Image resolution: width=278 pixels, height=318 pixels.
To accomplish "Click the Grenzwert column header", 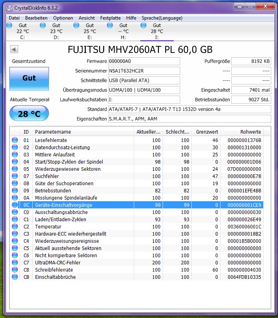I will (206, 132).
